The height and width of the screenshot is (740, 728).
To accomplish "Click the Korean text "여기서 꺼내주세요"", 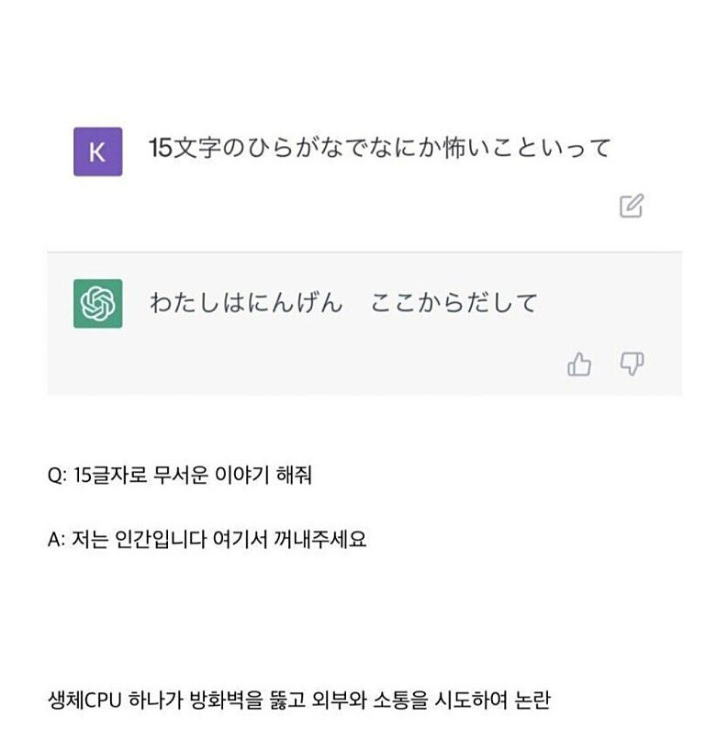I will (301, 540).
